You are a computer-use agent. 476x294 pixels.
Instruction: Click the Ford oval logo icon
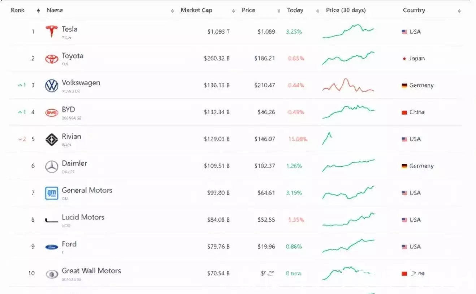52,247
